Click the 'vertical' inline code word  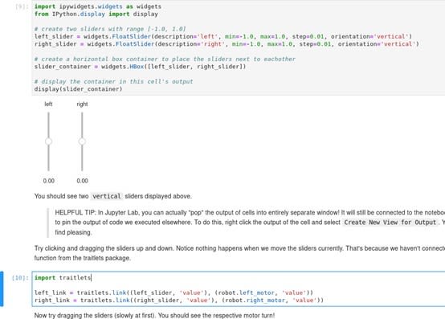[x=107, y=196]
